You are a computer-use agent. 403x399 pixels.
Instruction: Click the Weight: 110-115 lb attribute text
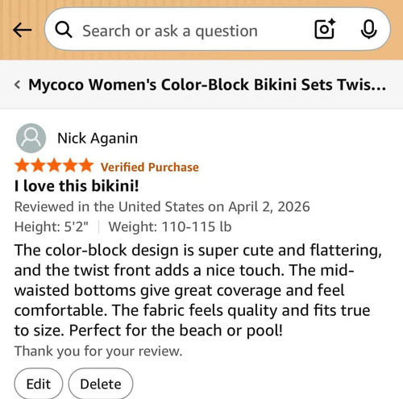click(170, 227)
